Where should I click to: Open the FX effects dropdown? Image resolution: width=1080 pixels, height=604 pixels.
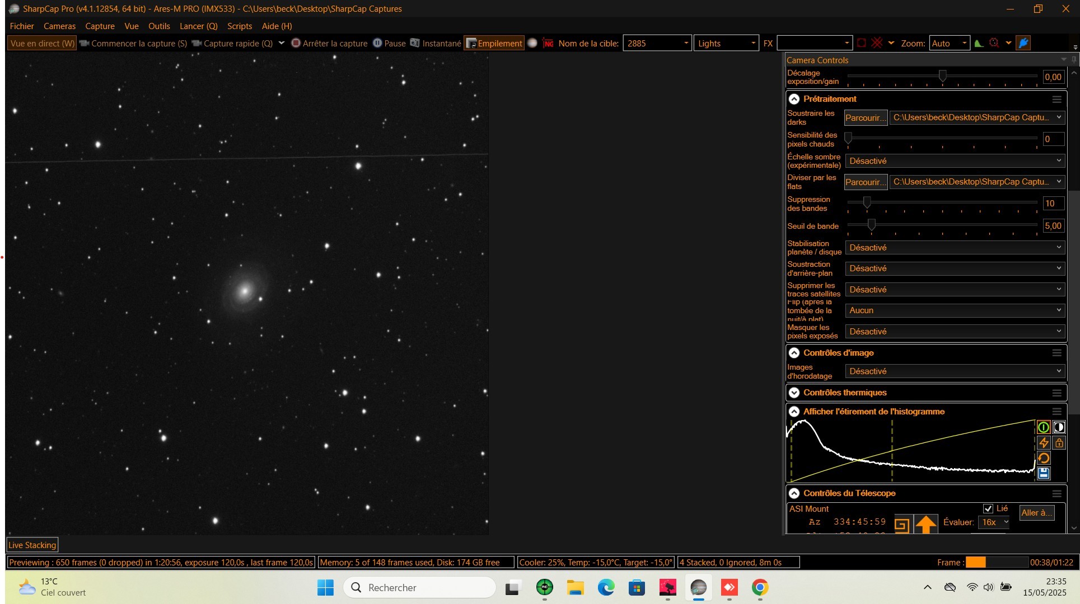[x=814, y=43]
